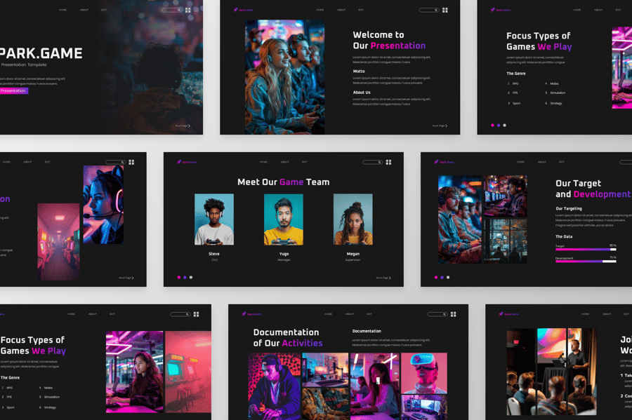Click the rocket logo on Documentation slide
Image resolution: width=632 pixels, height=420 pixels.
pyautogui.click(x=244, y=314)
